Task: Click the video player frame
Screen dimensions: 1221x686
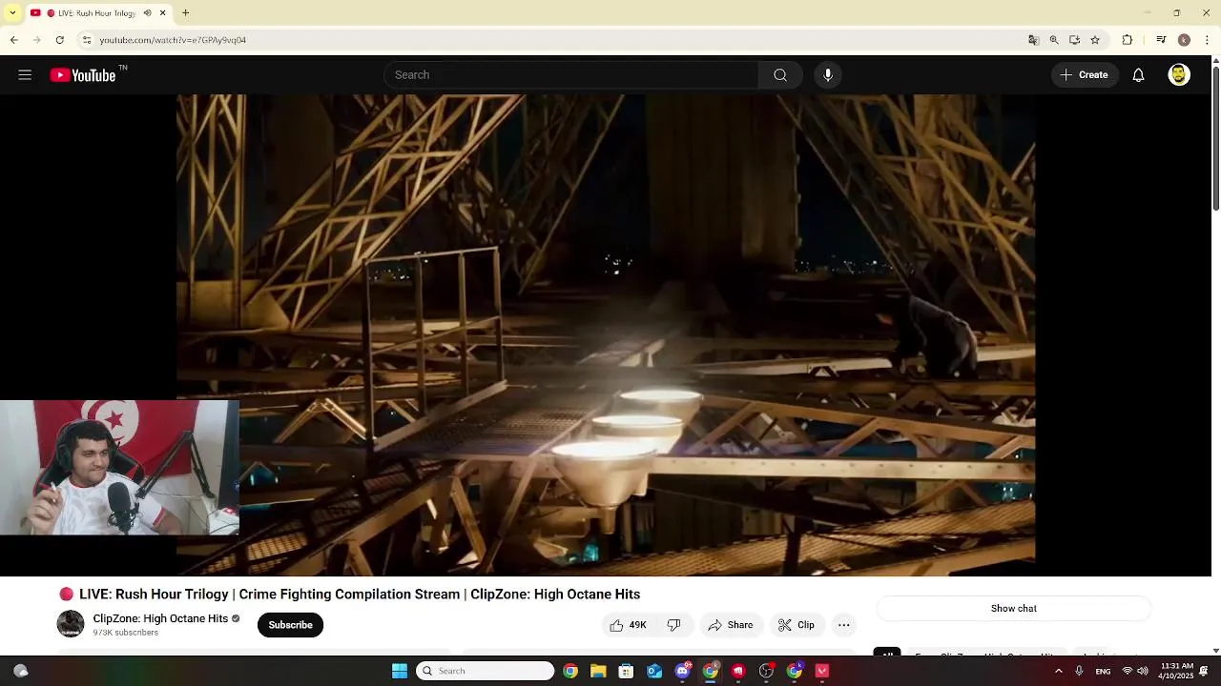Action: [x=606, y=333]
